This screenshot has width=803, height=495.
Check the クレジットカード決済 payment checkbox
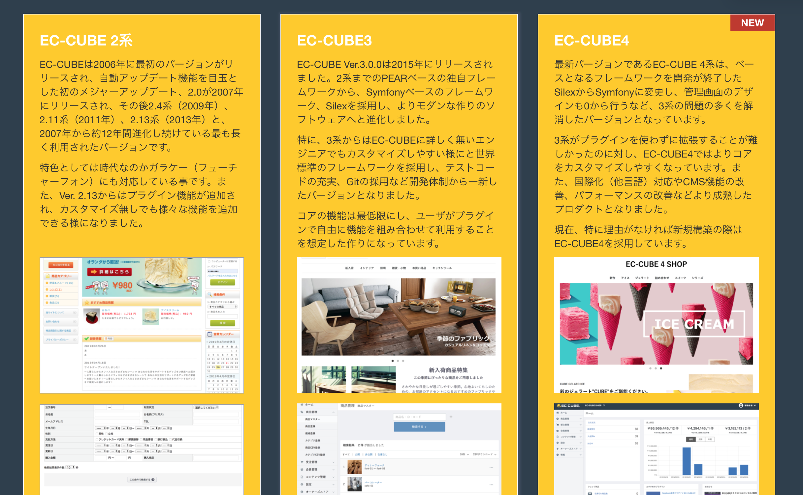pyautogui.click(x=97, y=439)
